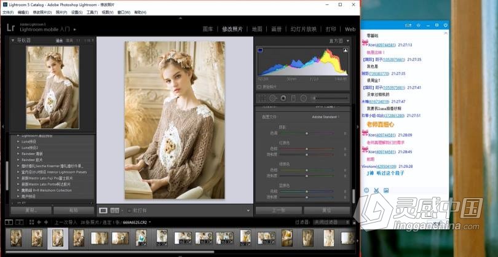Adjust the 蓝原色 饱和度 blue saturation slider
The image size is (498, 257).
pyautogui.click(x=307, y=197)
